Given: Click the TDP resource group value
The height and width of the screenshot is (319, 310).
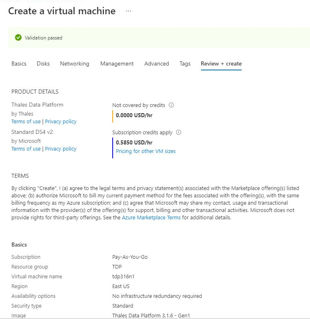Looking at the screenshot, I should click(x=117, y=267).
